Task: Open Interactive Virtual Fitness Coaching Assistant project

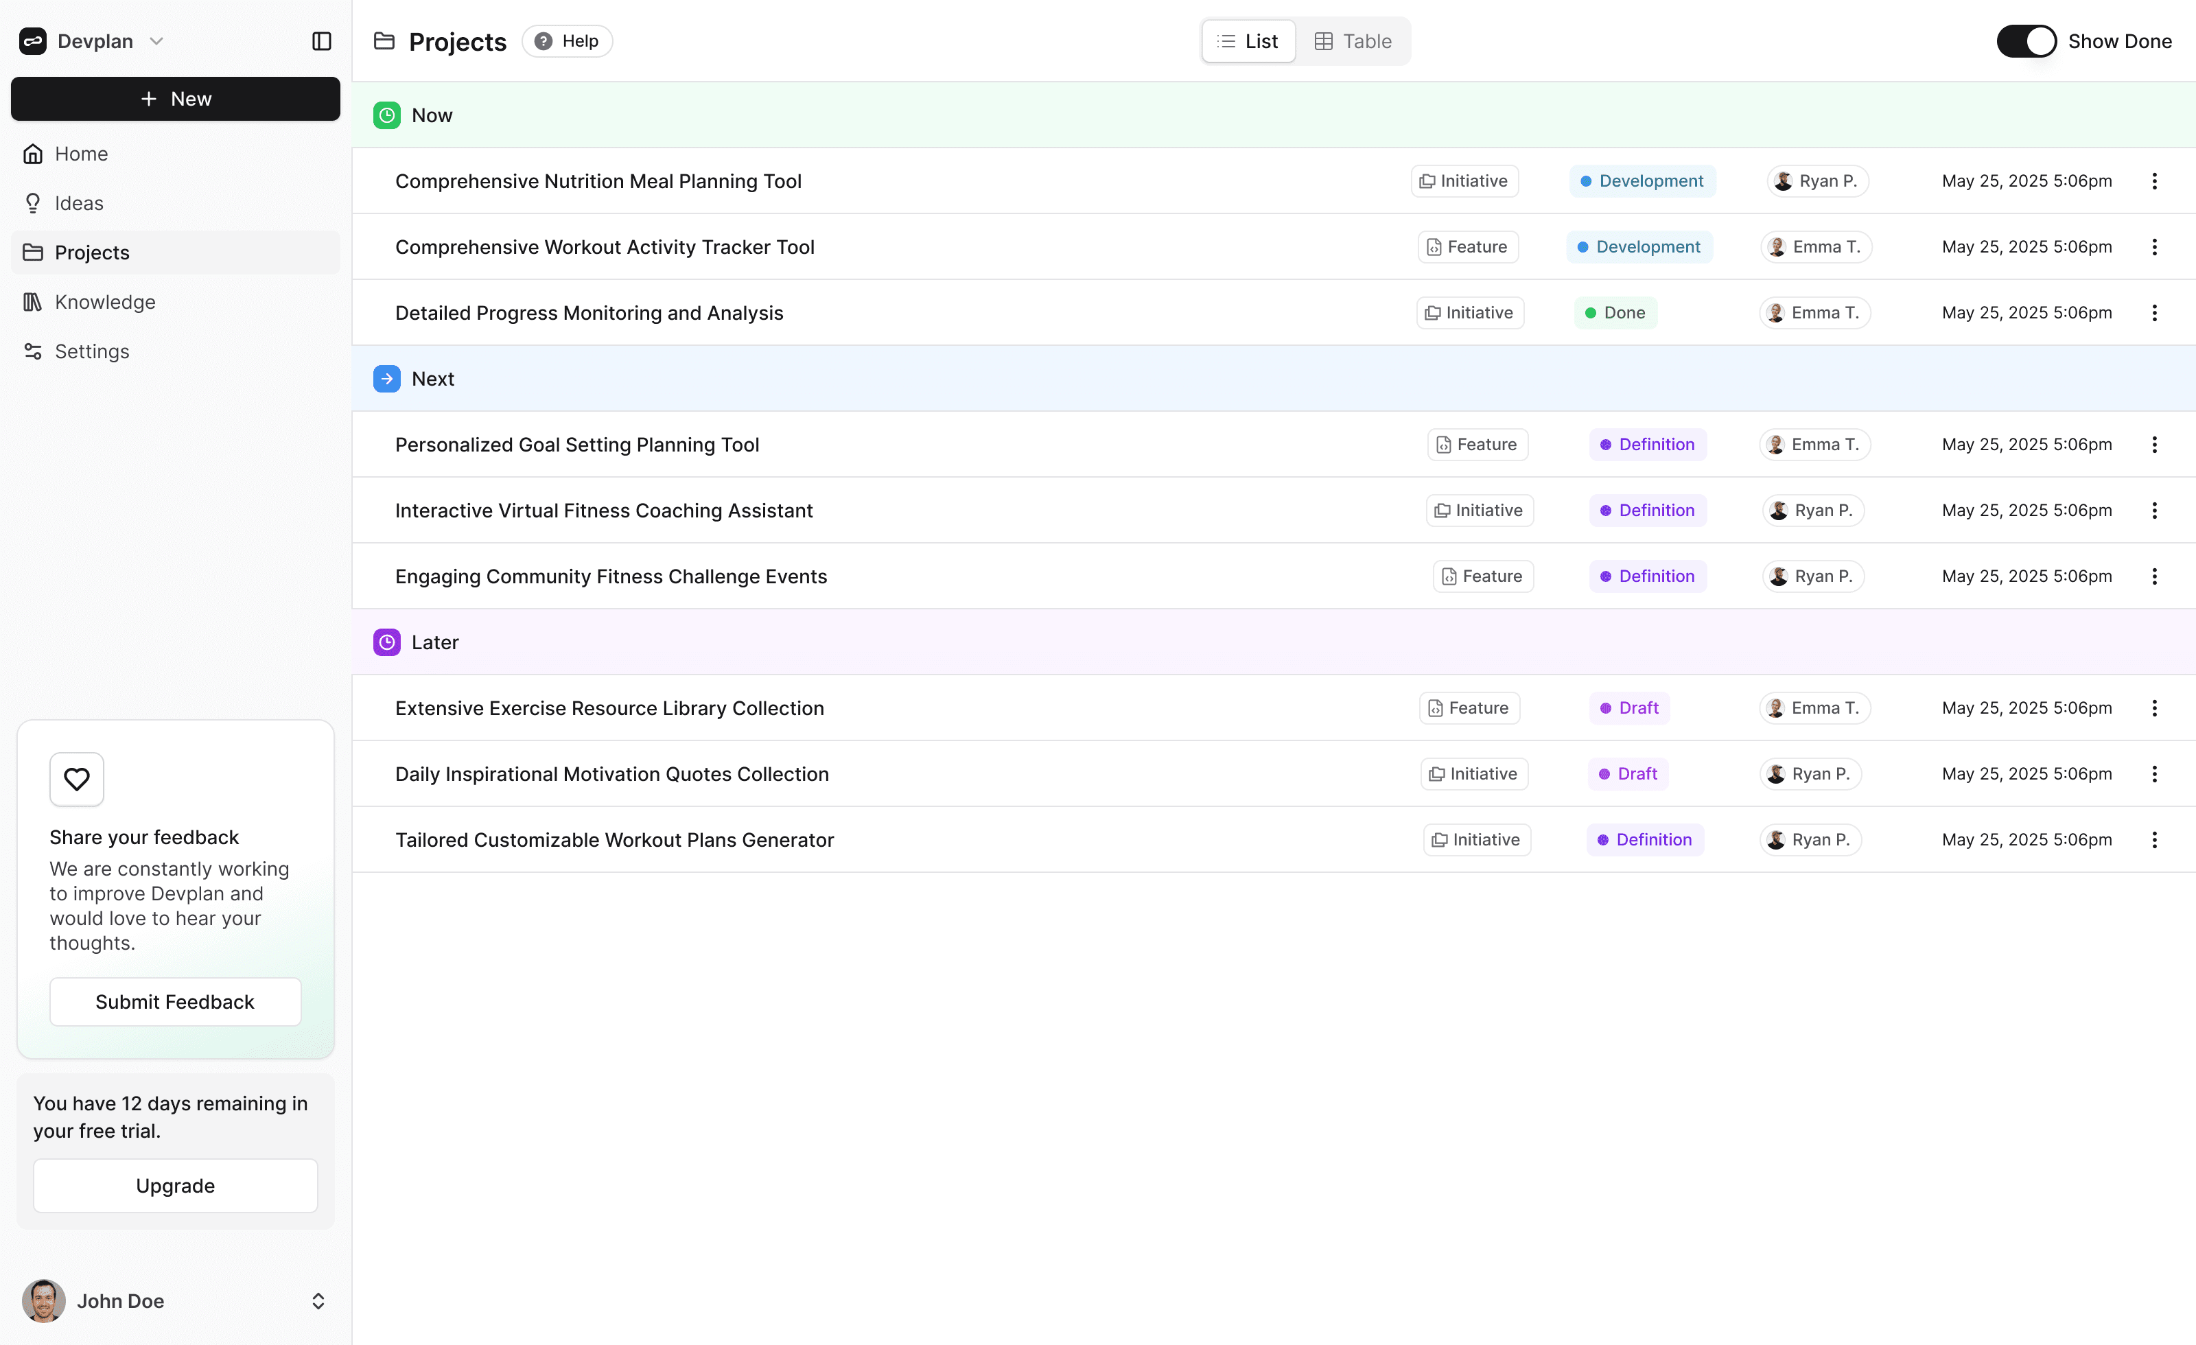Action: [603, 511]
